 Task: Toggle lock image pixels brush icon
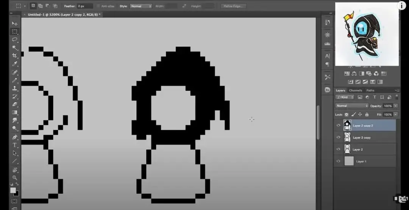353,114
